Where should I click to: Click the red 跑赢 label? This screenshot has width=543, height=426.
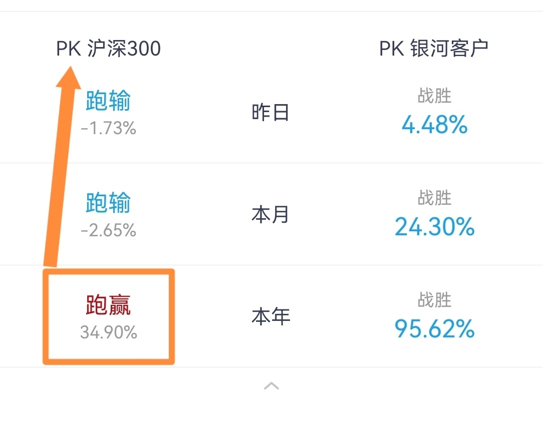[x=108, y=305]
